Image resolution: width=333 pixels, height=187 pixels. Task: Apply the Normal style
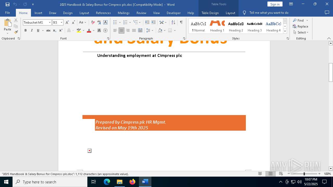click(198, 26)
